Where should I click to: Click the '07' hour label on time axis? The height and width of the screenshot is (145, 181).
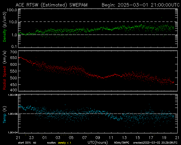(84, 138)
